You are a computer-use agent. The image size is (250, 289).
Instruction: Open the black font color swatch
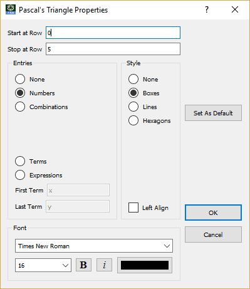tap(145, 265)
